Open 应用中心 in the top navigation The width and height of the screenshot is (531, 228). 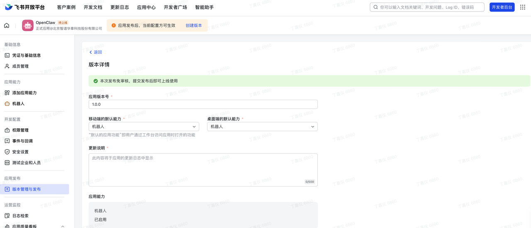pyautogui.click(x=146, y=7)
